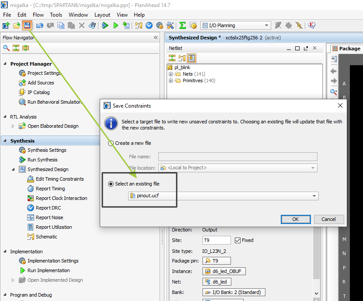The height and width of the screenshot is (301, 363).
Task: Expand the Primitives (140) folder
Action: coord(171,80)
